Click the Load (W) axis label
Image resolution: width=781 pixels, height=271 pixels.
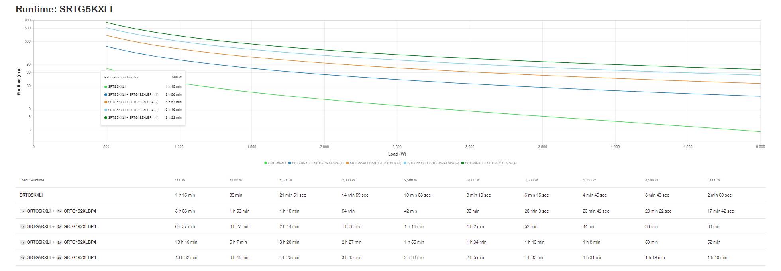click(x=397, y=154)
